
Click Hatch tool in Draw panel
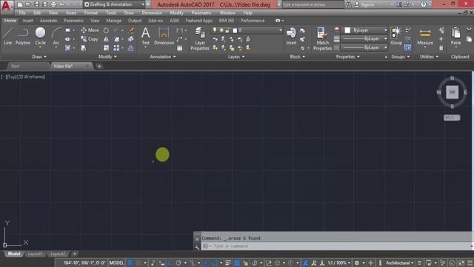click(67, 47)
